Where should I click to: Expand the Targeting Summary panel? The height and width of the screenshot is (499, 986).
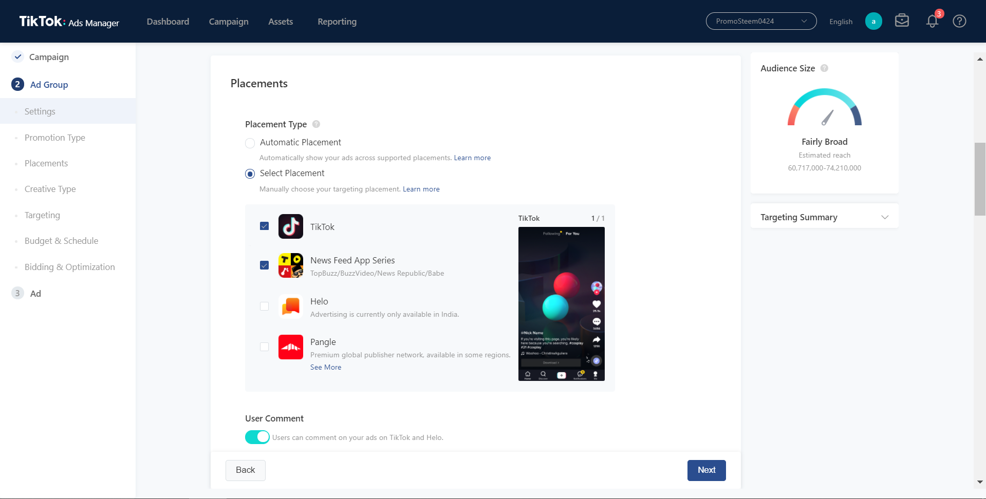pos(824,217)
